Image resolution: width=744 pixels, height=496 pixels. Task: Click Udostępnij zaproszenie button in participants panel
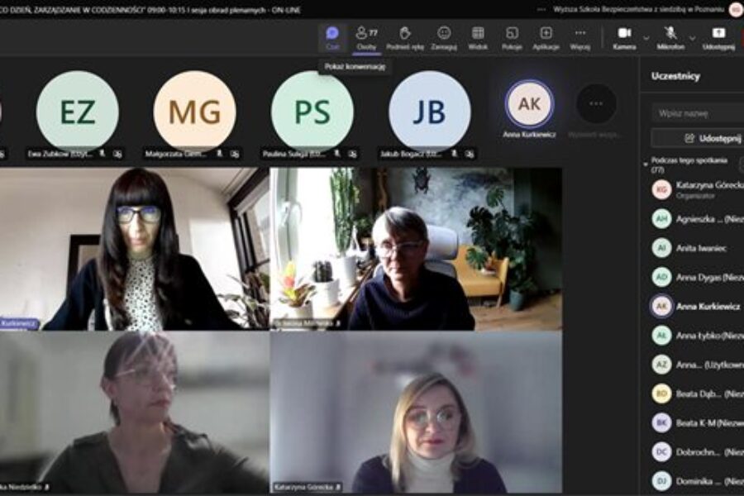tap(698, 138)
